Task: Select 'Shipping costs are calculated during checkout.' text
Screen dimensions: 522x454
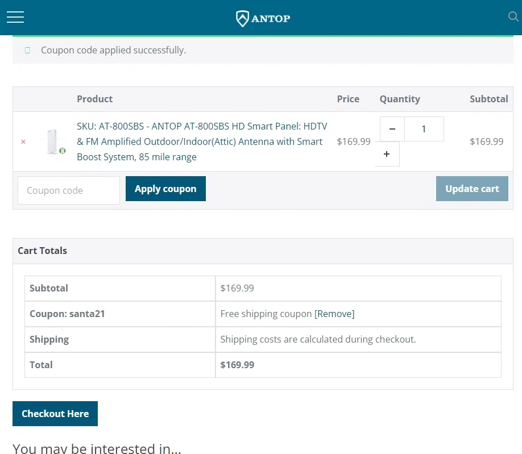Action: click(x=318, y=339)
